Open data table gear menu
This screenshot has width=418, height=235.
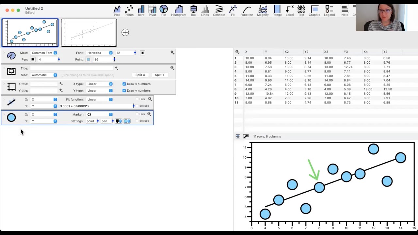coord(237,52)
